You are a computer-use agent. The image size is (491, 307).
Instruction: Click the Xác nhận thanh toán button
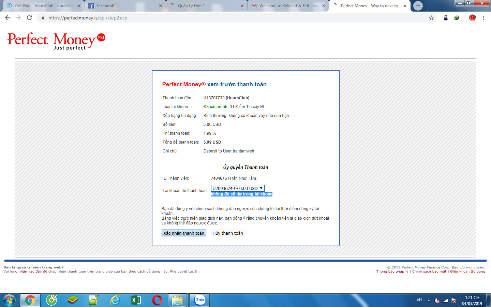[x=184, y=233]
